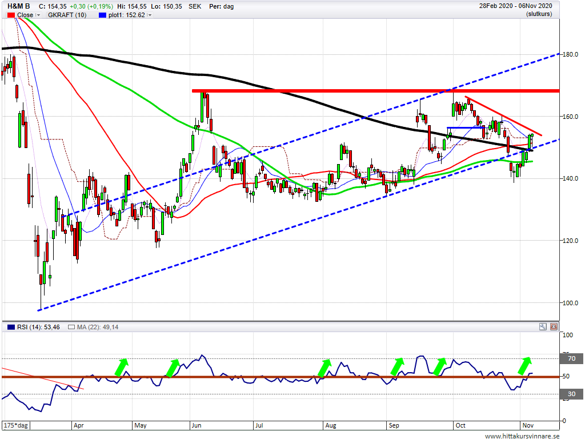585x439 pixels.
Task: Click the Nov label on time axis
Action: 528,425
